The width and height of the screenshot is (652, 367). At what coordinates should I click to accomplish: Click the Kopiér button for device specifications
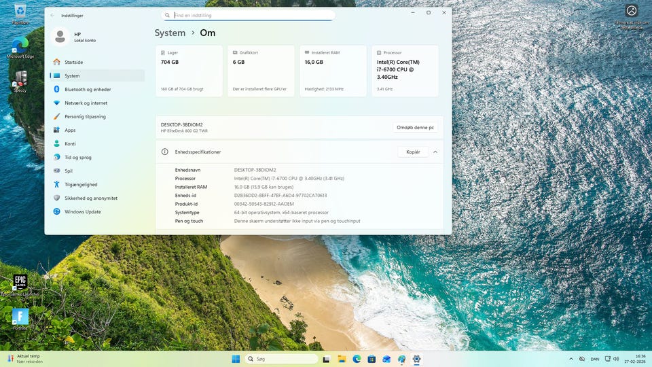(413, 152)
